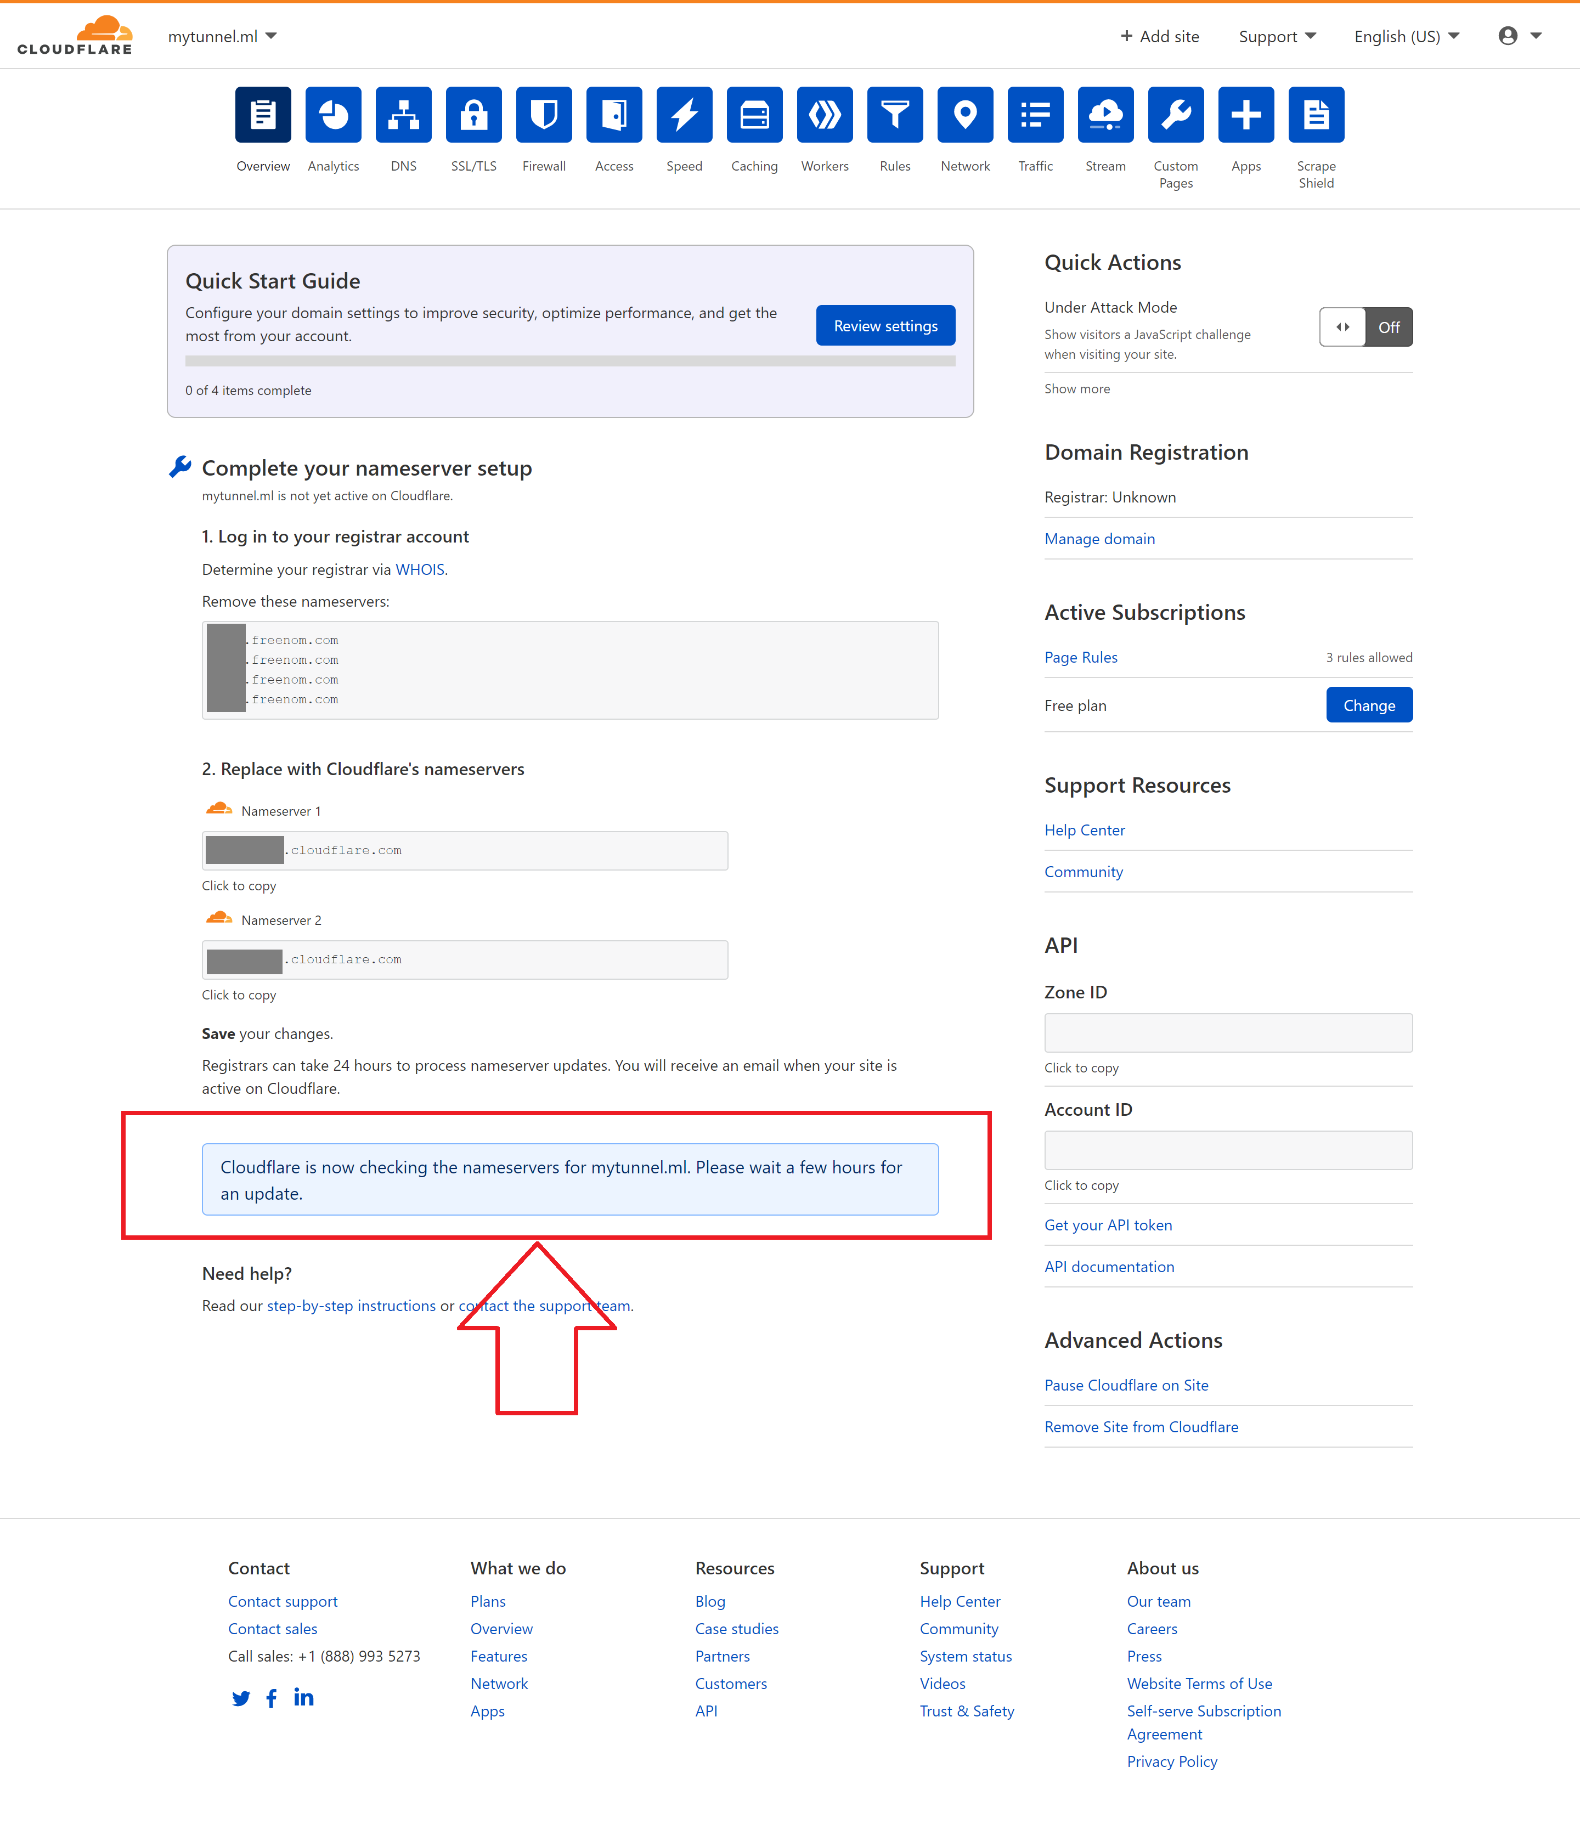Viewport: 1580px width, 1830px height.
Task: Copy the Nameserver 2 field
Action: click(465, 960)
